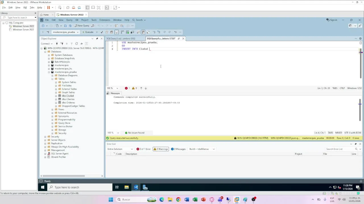Click the Cancel Executing Query stop icon
Screen dimensions: 364x204
[97, 32]
